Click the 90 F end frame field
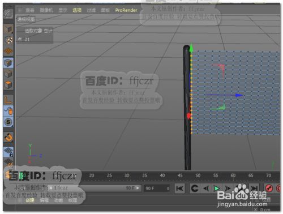Screen dimensions: 283x214 [157, 189]
